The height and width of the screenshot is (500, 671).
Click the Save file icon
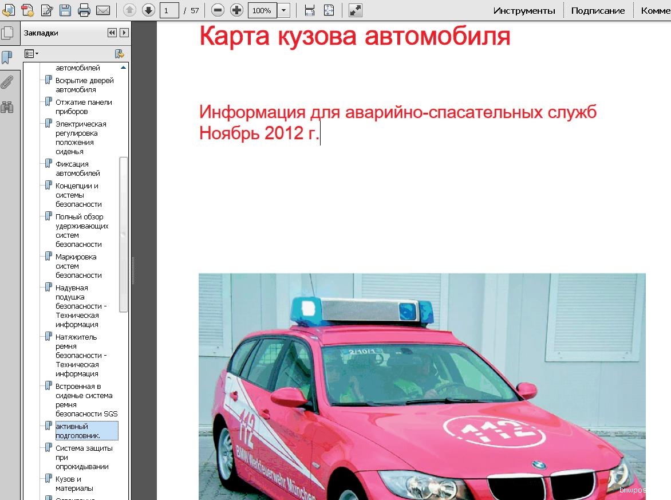click(x=65, y=10)
